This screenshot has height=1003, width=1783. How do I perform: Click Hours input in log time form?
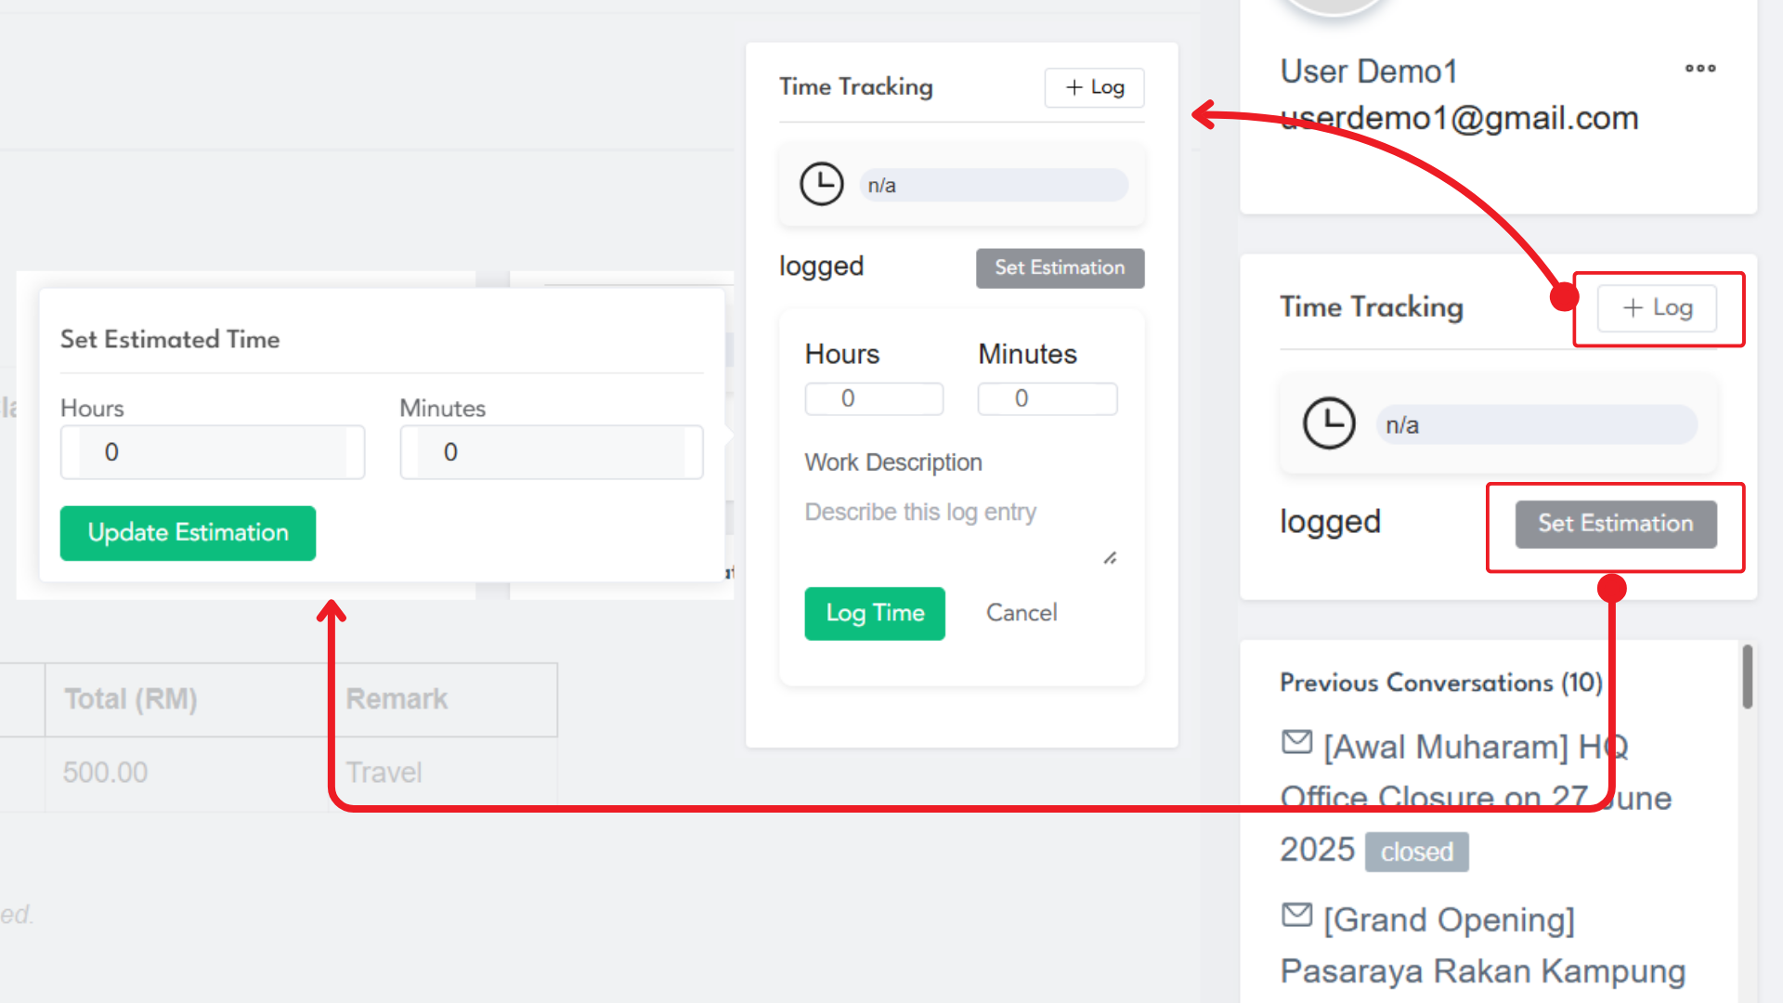coord(873,398)
